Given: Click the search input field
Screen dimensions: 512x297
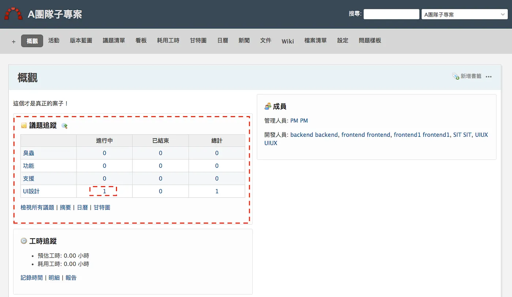Looking at the screenshot, I should (x=391, y=14).
